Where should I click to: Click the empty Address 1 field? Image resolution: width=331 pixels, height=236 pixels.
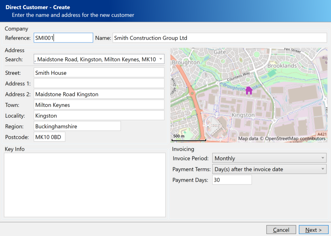(x=99, y=83)
